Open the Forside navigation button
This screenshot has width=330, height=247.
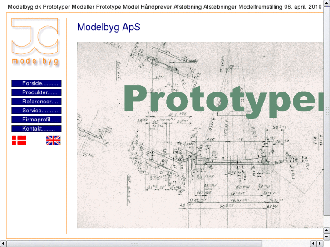(36, 83)
